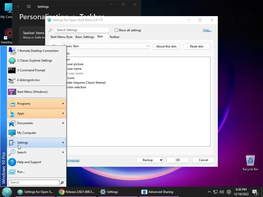Expand the Settings submenu arrow

tap(63, 143)
